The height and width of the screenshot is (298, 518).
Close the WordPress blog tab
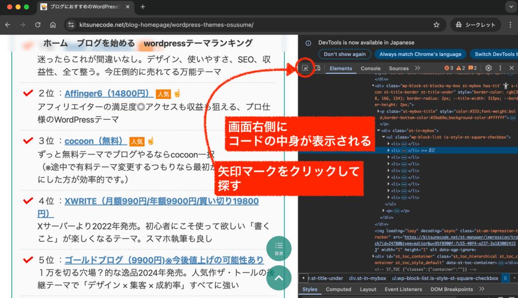pos(127,7)
